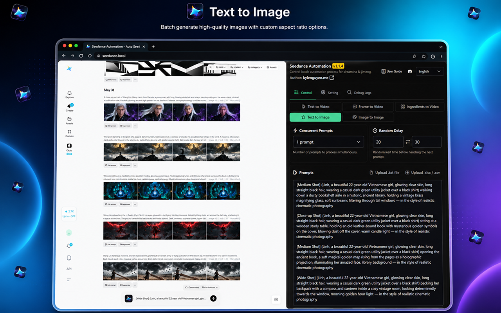501x313 pixels.
Task: Click inside the Prompts text area
Action: 367,243
